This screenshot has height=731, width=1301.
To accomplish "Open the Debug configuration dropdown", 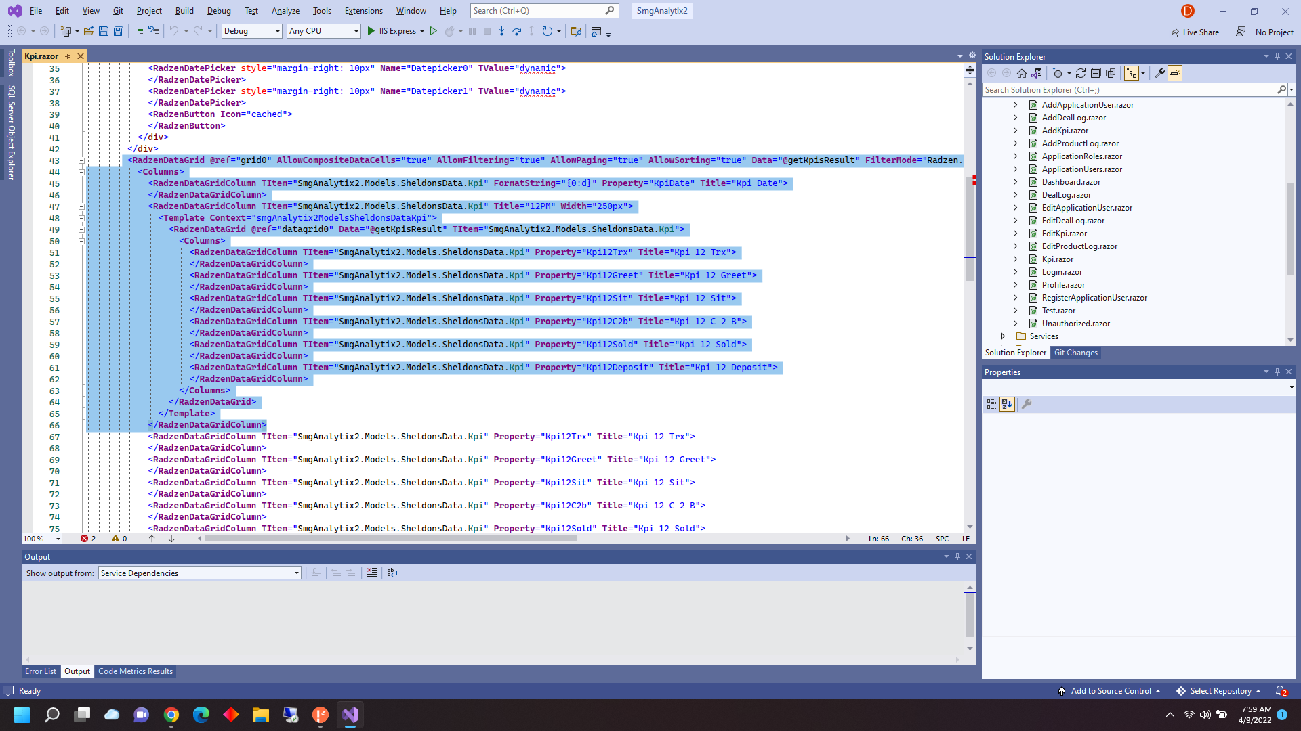I will click(251, 31).
